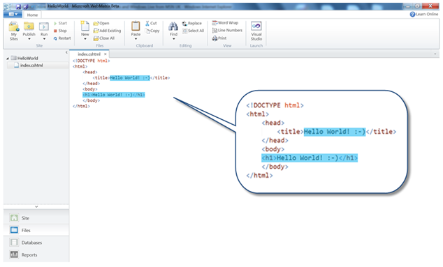Open Learn Online help link

coord(424,14)
